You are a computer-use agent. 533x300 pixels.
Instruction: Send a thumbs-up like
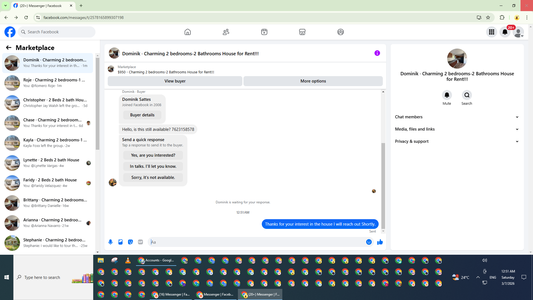pyautogui.click(x=380, y=242)
